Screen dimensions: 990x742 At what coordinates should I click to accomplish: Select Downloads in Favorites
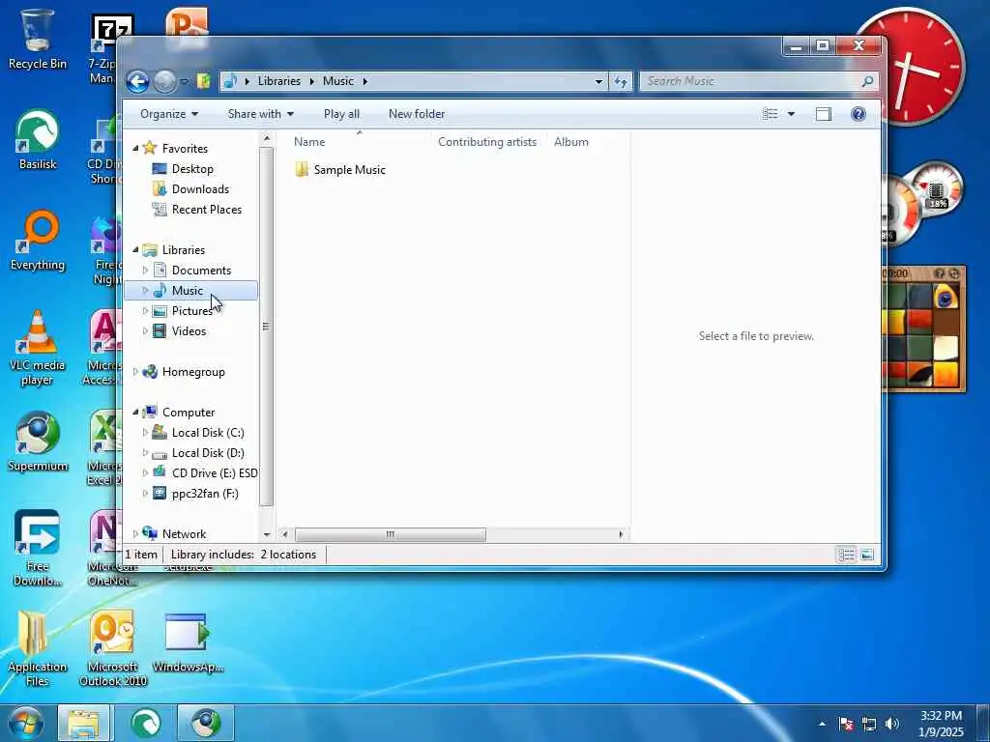point(200,189)
